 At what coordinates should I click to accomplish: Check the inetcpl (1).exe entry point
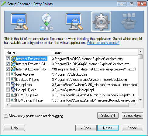pos(8,90)
